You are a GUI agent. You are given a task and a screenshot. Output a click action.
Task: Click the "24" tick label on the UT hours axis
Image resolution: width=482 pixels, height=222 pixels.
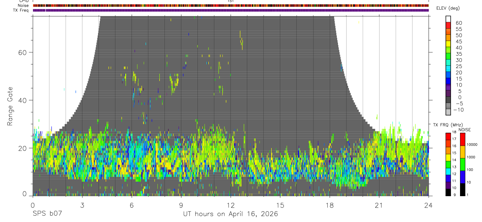tap(429, 205)
